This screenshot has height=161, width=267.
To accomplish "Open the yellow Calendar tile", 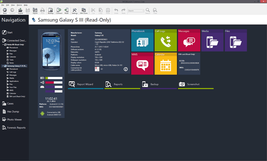I will [x=166, y=64].
